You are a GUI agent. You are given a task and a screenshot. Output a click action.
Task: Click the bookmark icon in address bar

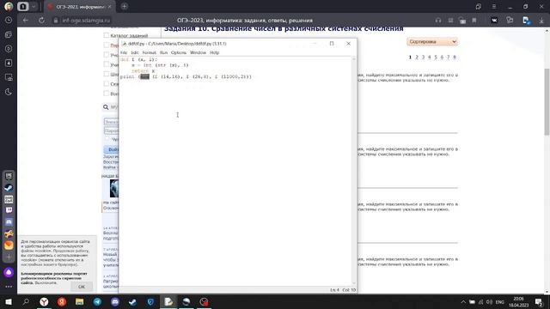click(x=474, y=21)
